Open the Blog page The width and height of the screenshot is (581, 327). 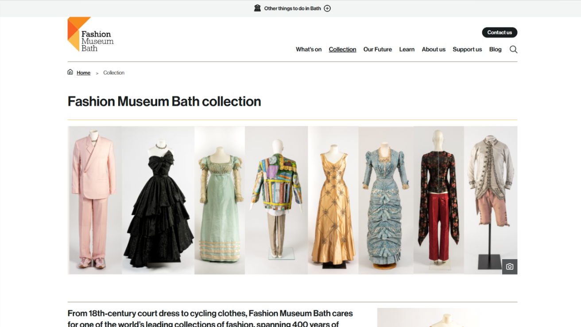pos(495,49)
